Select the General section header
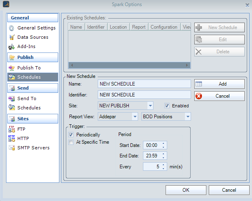This screenshot has width=252, height=201. [x=33, y=17]
